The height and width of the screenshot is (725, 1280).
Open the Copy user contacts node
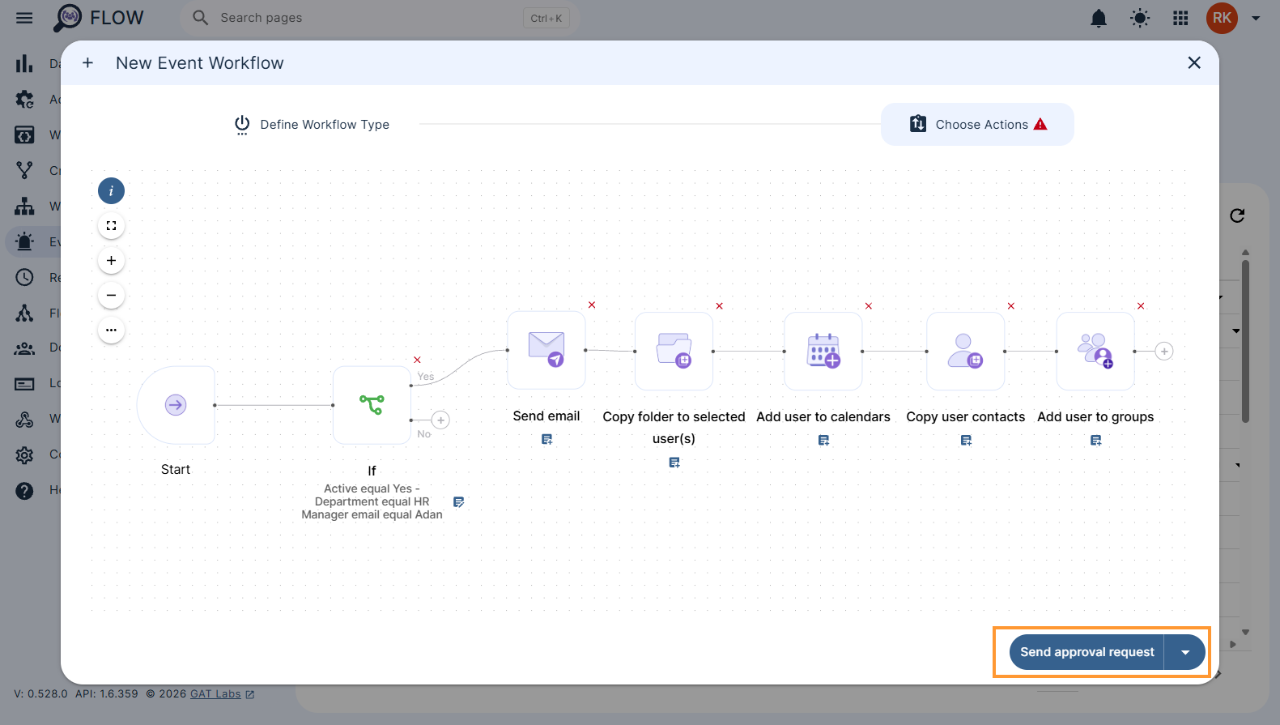(966, 351)
